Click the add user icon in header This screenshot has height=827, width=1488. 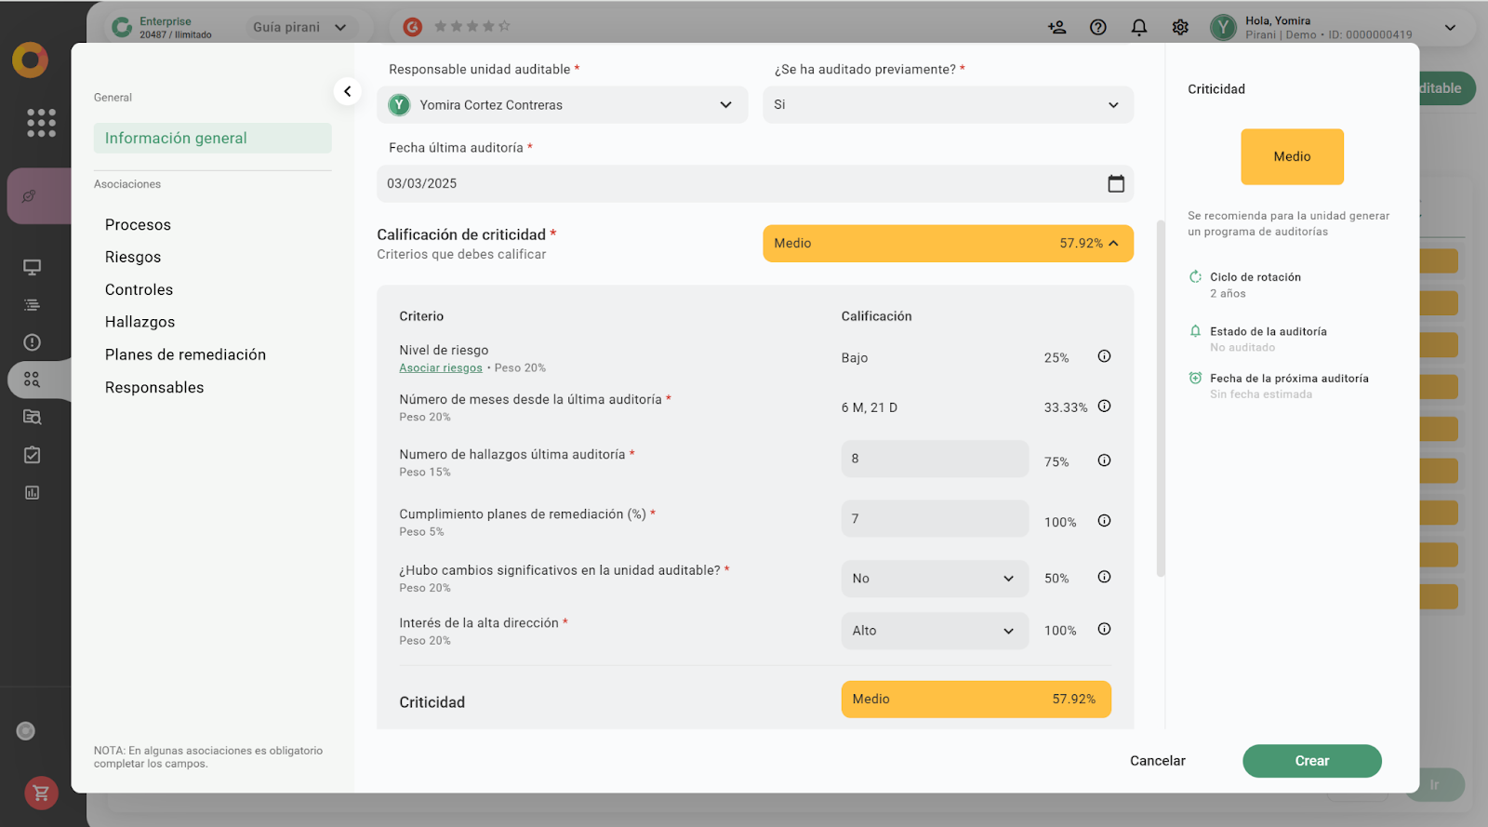(x=1056, y=28)
